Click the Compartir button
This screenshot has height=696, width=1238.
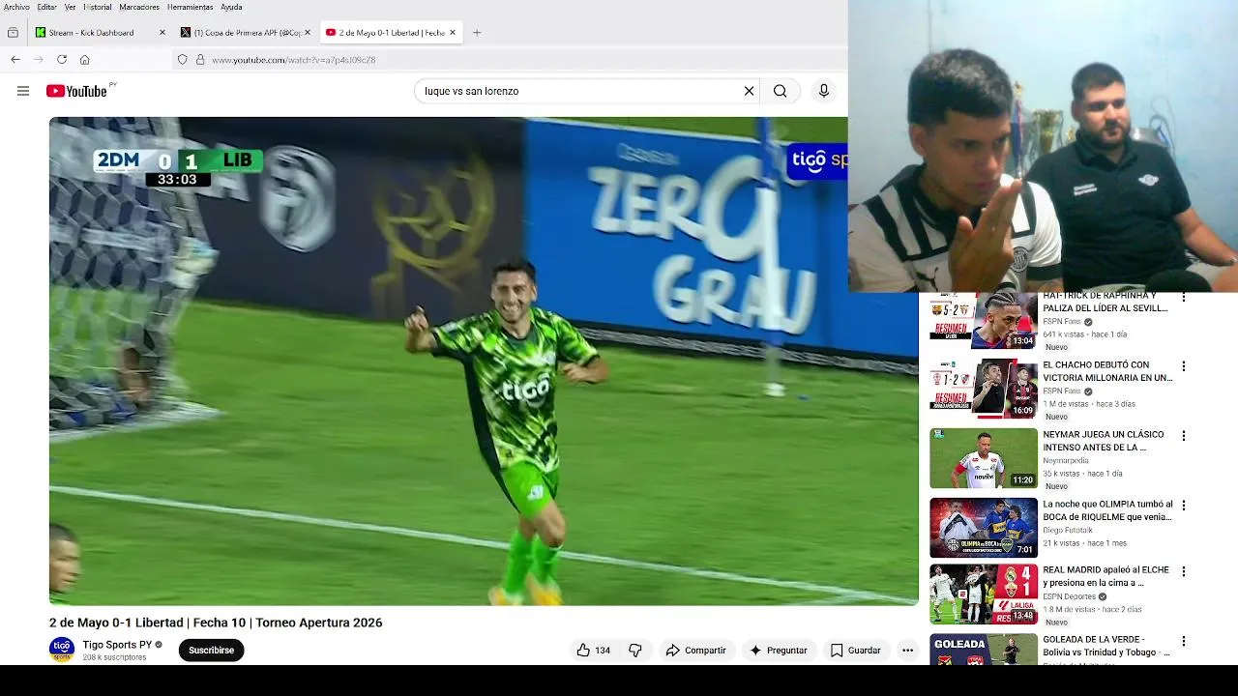point(695,651)
